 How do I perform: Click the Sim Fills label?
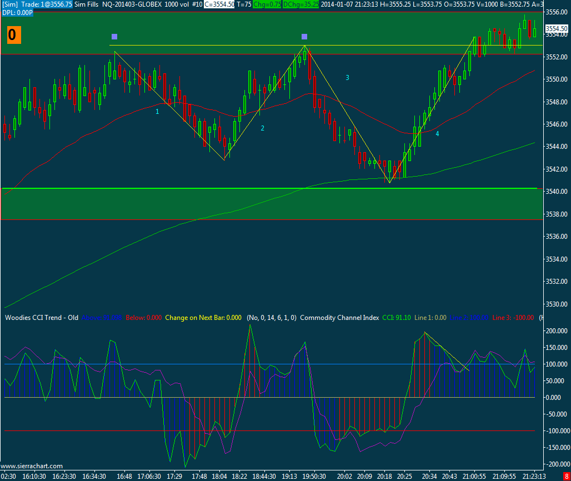(85, 4)
